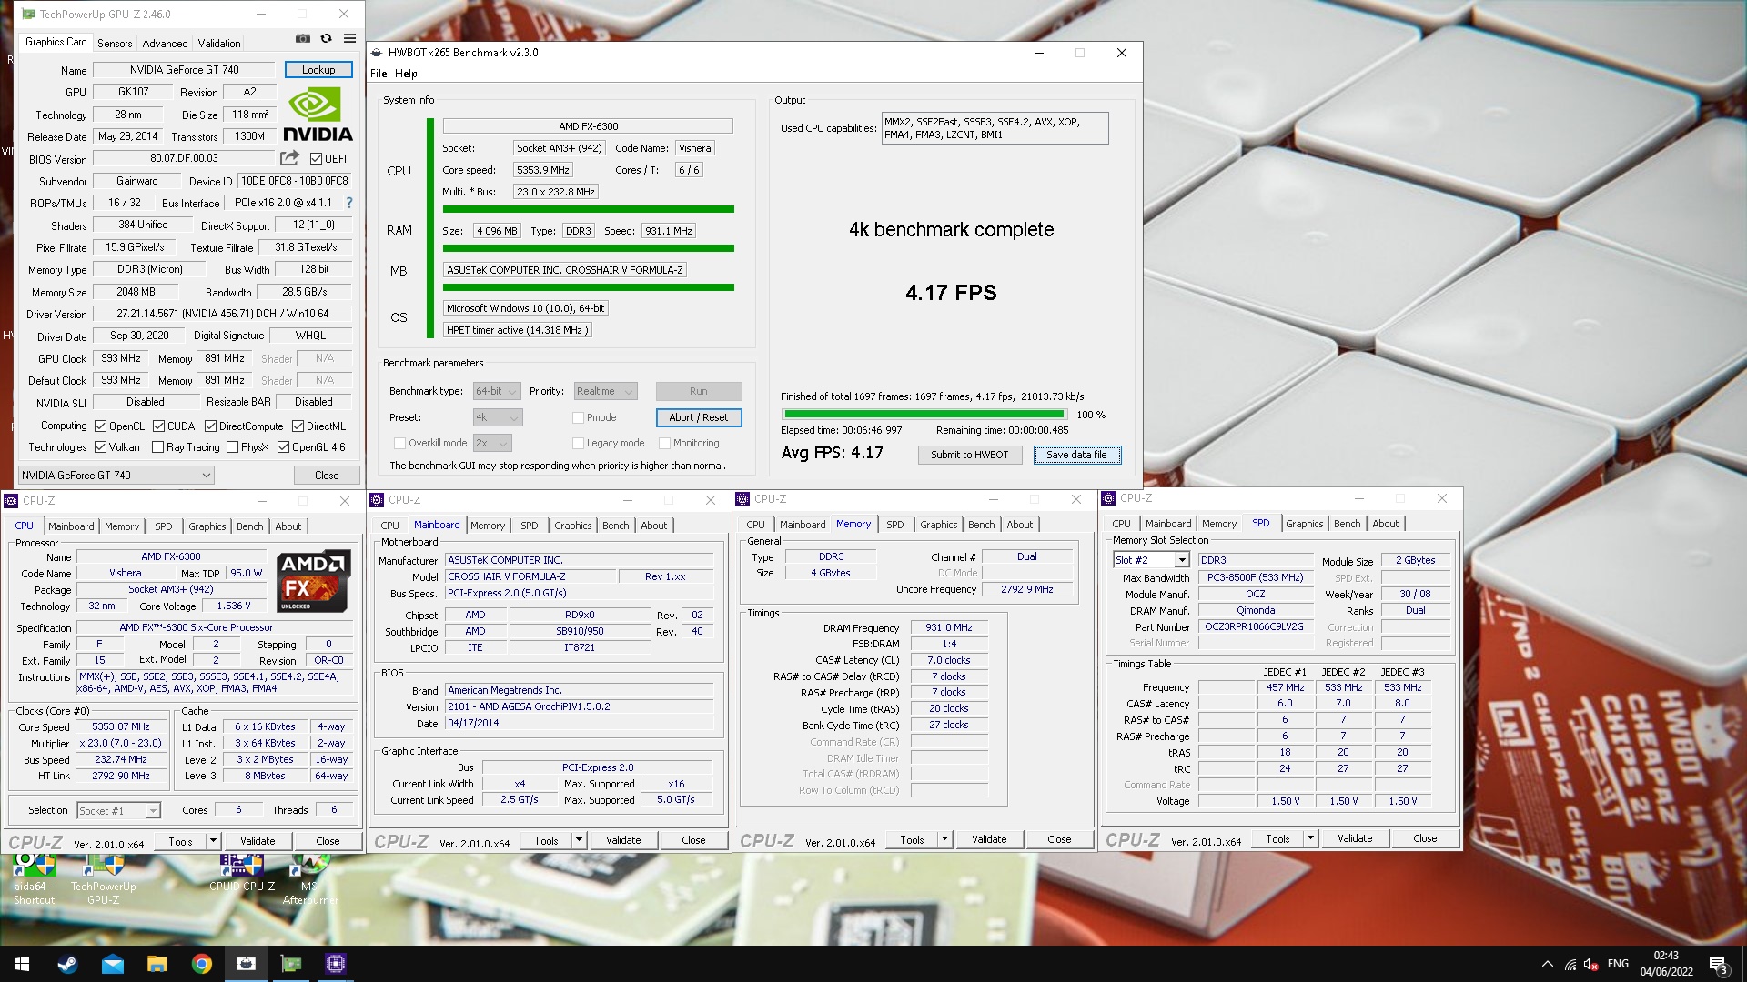Screen dimensions: 1747x982
Task: Click the HWBOT x265 title bar icon
Action: point(377,53)
